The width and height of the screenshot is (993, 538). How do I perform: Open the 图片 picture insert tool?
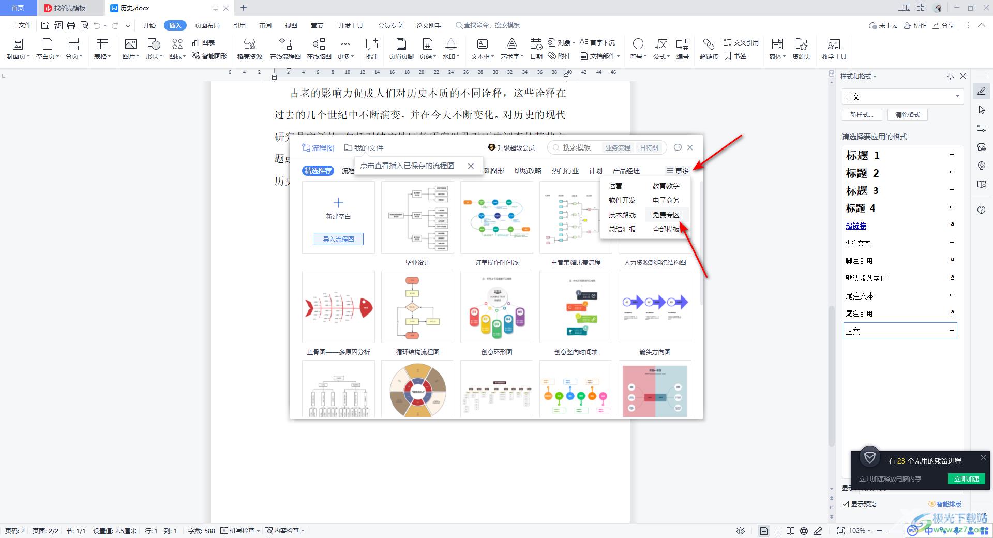[x=130, y=49]
